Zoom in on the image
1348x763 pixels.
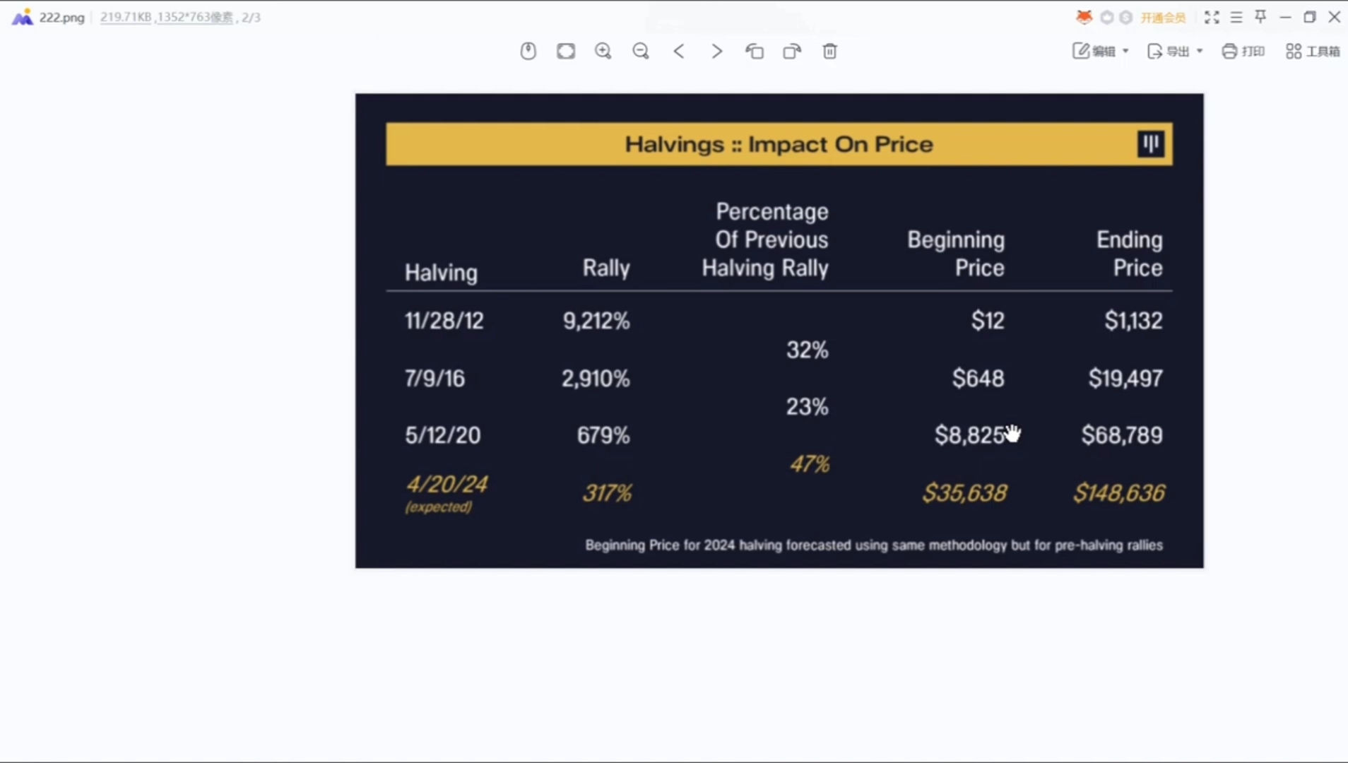click(x=603, y=51)
